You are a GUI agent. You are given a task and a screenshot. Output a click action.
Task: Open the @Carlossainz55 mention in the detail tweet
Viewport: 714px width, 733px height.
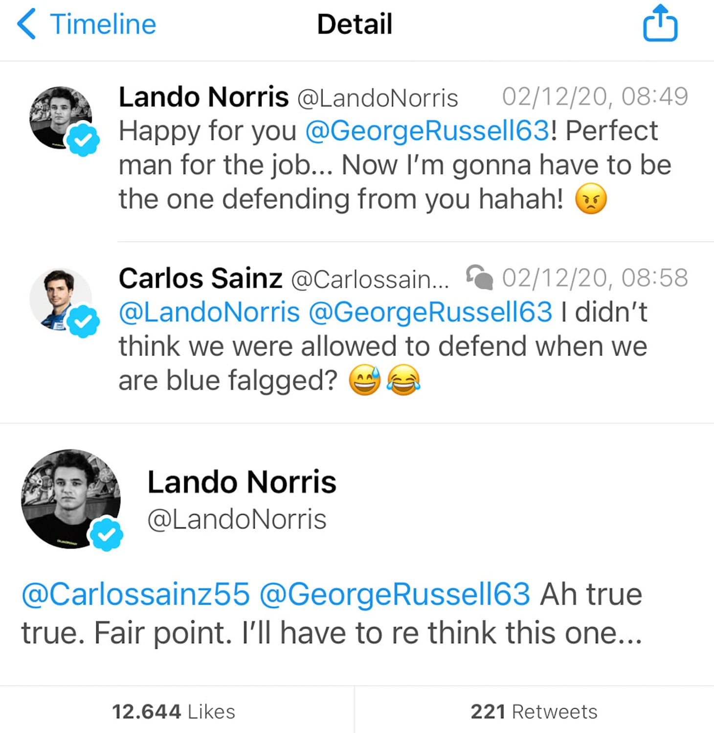click(136, 594)
